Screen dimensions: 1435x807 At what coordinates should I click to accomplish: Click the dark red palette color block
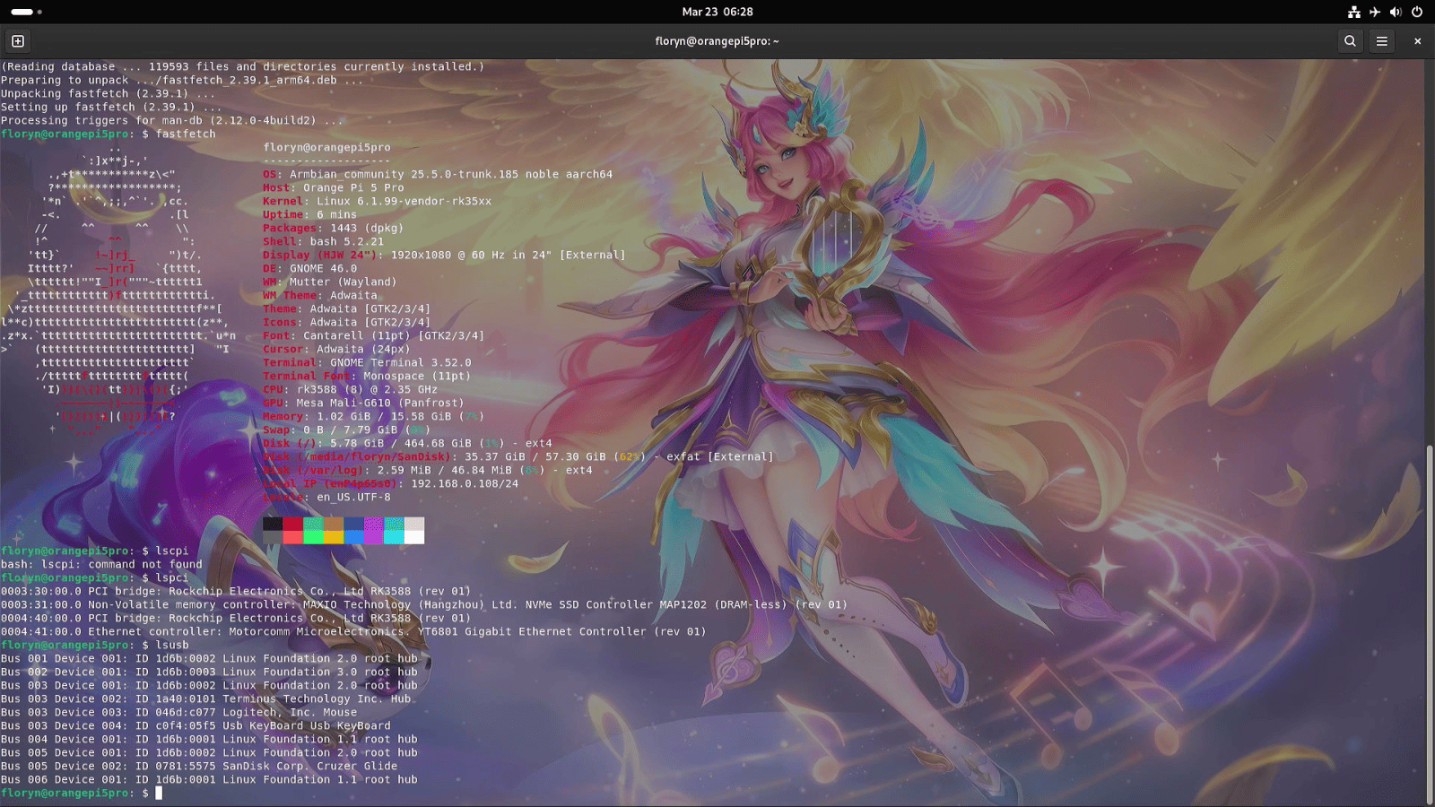[293, 524]
